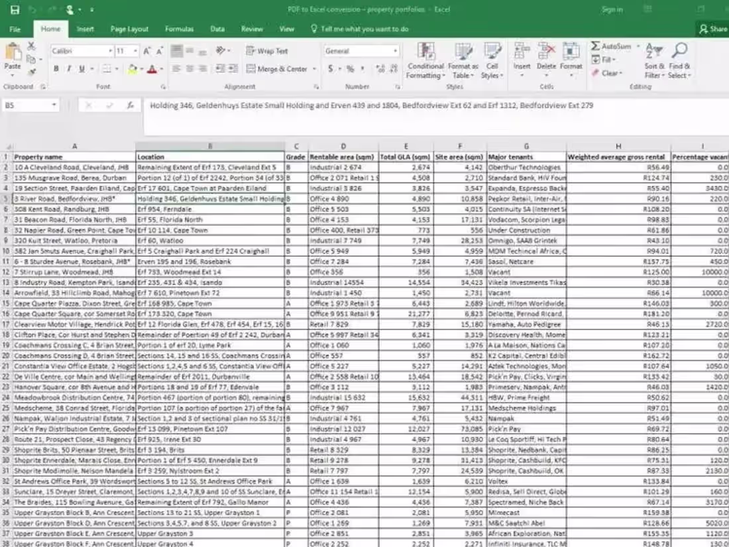Open the File menu
Screen dimensions: 729x547
point(15,29)
